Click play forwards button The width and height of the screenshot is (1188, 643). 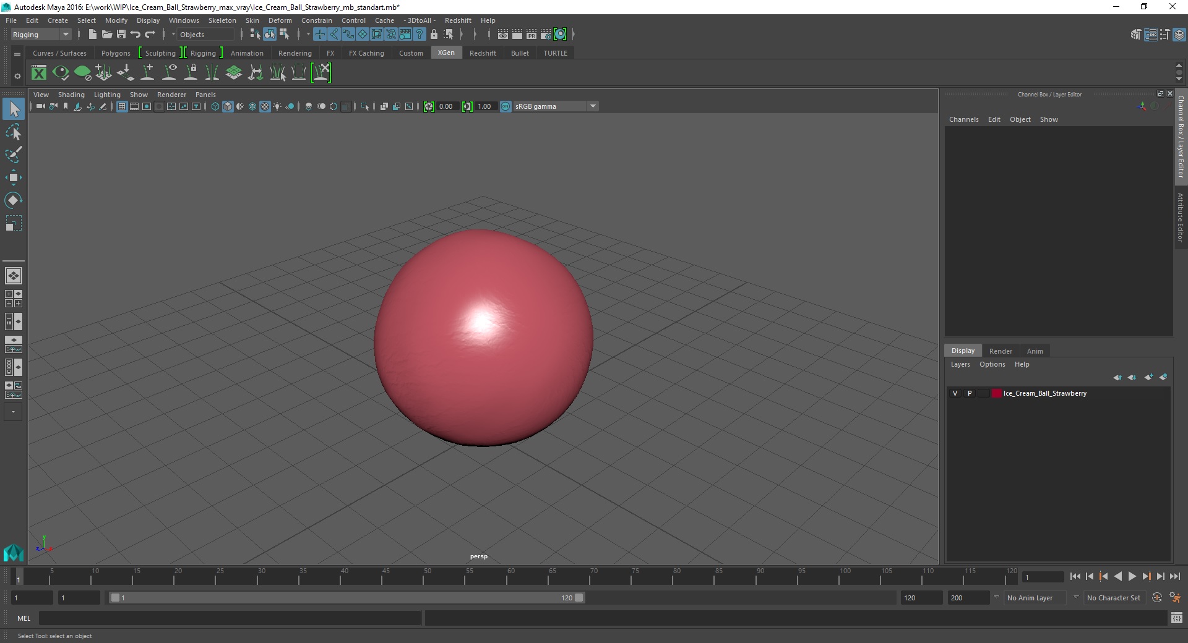click(x=1132, y=576)
